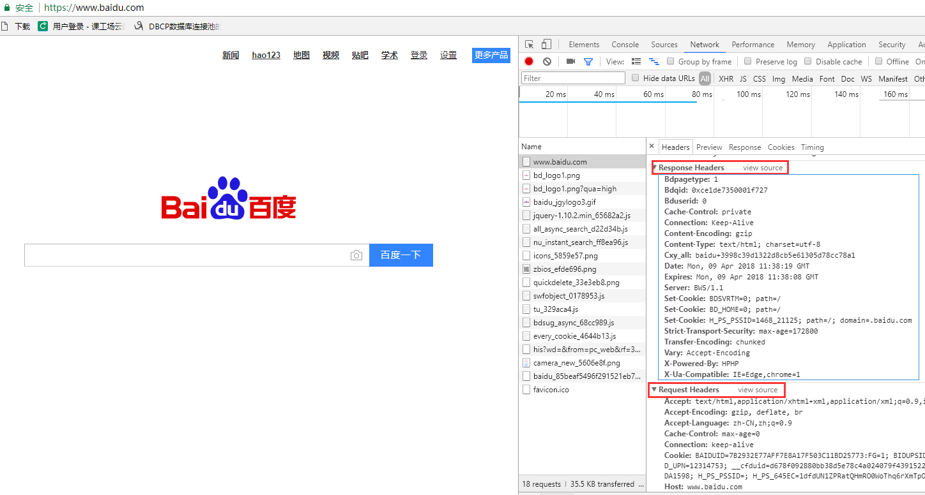Open the 更多产品 button
The width and height of the screenshot is (925, 495).
(491, 55)
